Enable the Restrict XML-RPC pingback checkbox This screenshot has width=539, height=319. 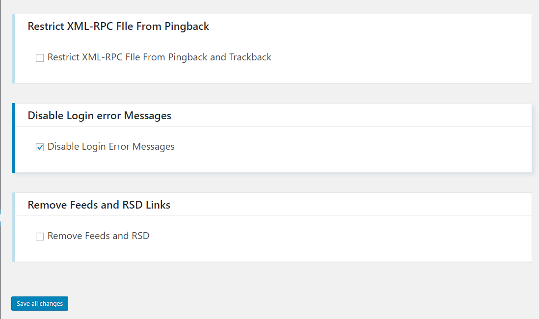pyautogui.click(x=40, y=58)
